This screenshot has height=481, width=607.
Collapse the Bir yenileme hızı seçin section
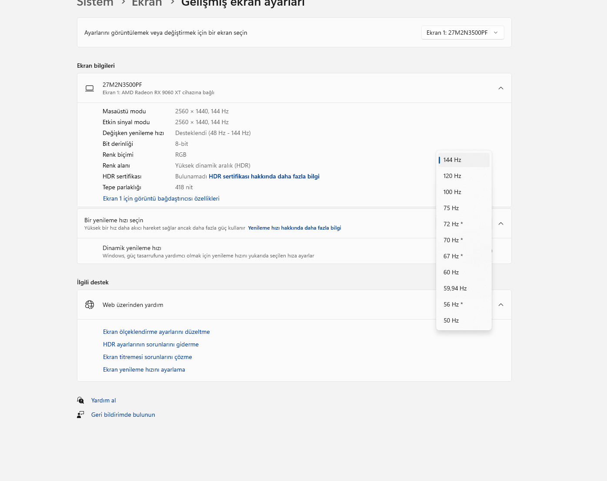click(x=501, y=224)
